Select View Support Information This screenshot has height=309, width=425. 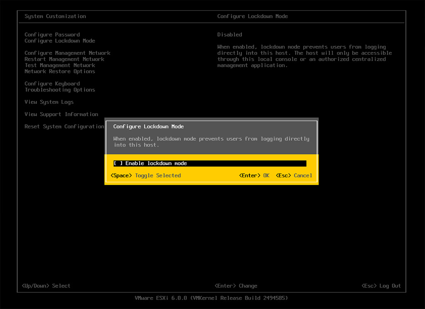(x=61, y=114)
